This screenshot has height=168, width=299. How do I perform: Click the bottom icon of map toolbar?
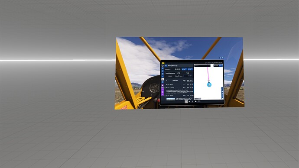click(222, 98)
